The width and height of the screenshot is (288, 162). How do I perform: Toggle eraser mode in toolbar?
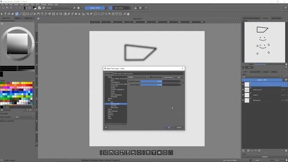(74, 8)
